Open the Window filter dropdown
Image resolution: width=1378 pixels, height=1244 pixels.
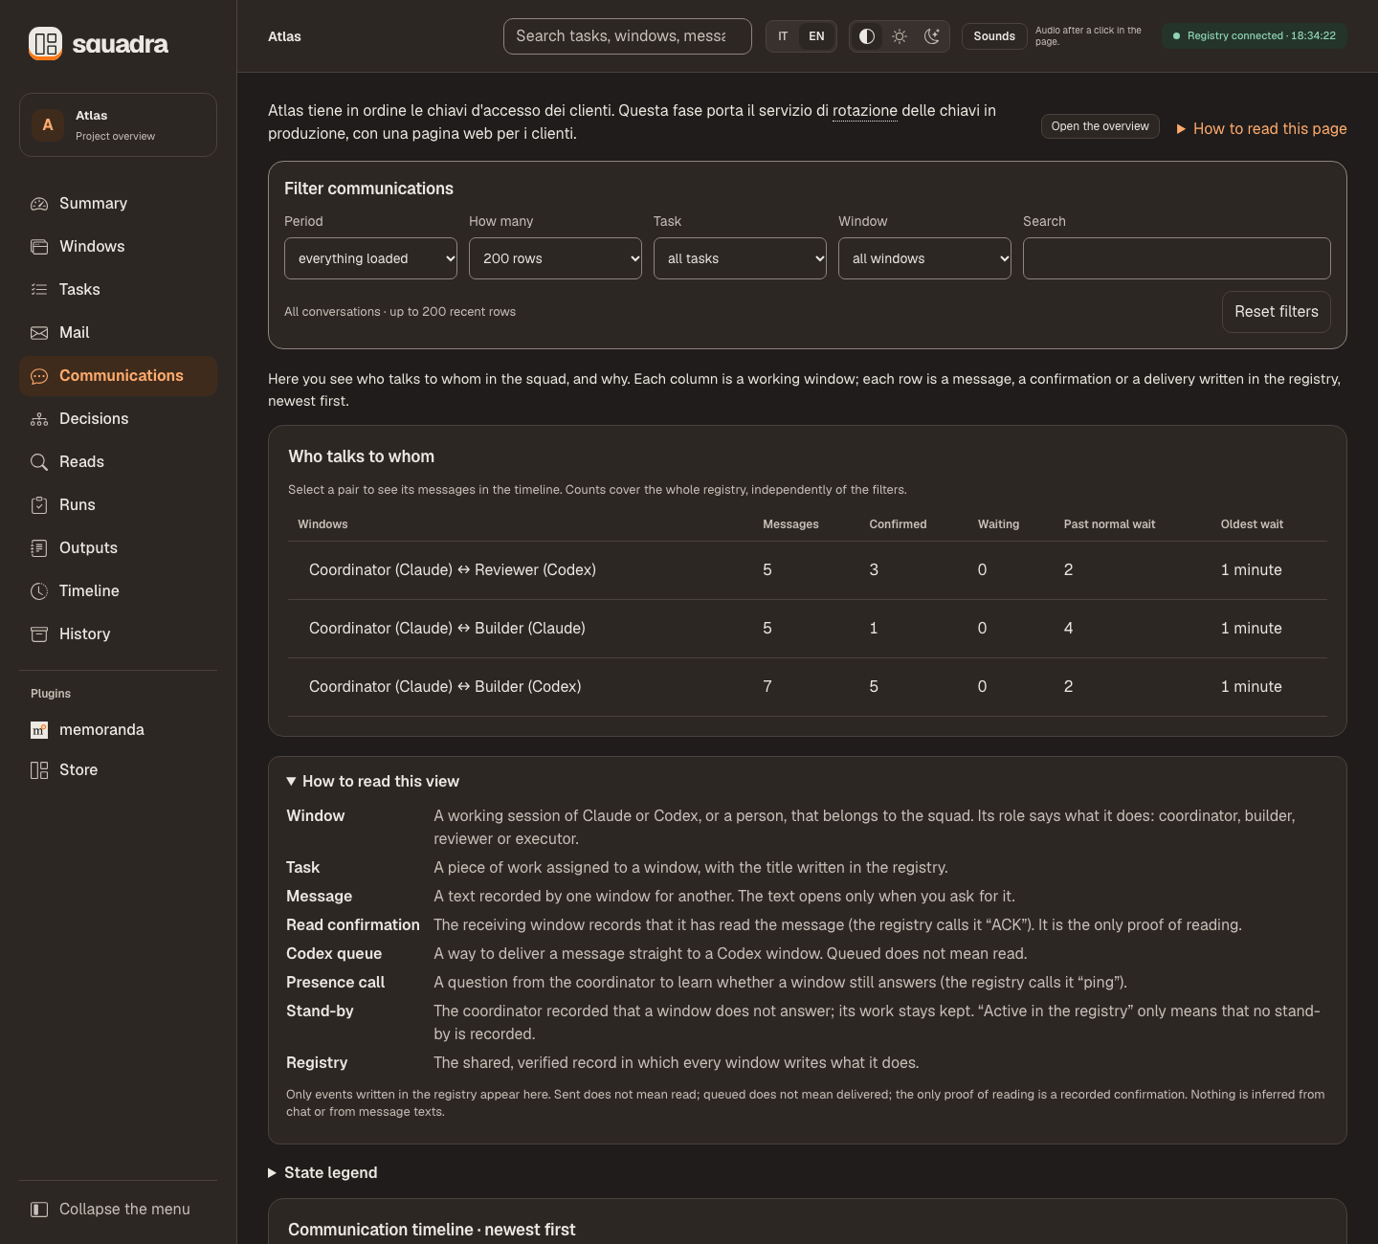point(924,258)
